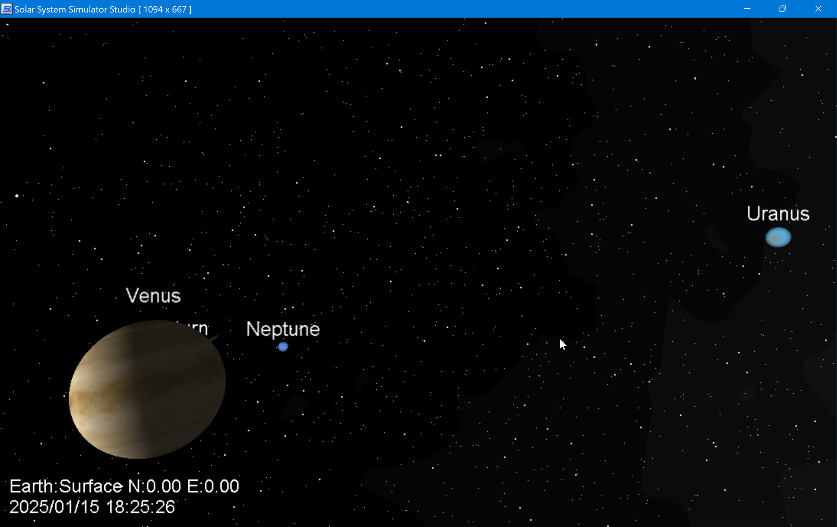The height and width of the screenshot is (527, 837).
Task: Click the cyan Uranus planet disc
Action: tap(778, 237)
